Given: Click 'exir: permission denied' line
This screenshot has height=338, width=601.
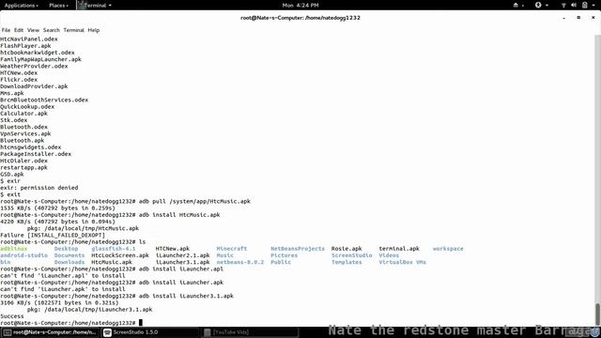Looking at the screenshot, I should pos(39,188).
